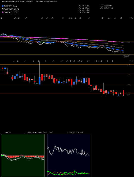Click the 75.30 price label

coord(126,56)
